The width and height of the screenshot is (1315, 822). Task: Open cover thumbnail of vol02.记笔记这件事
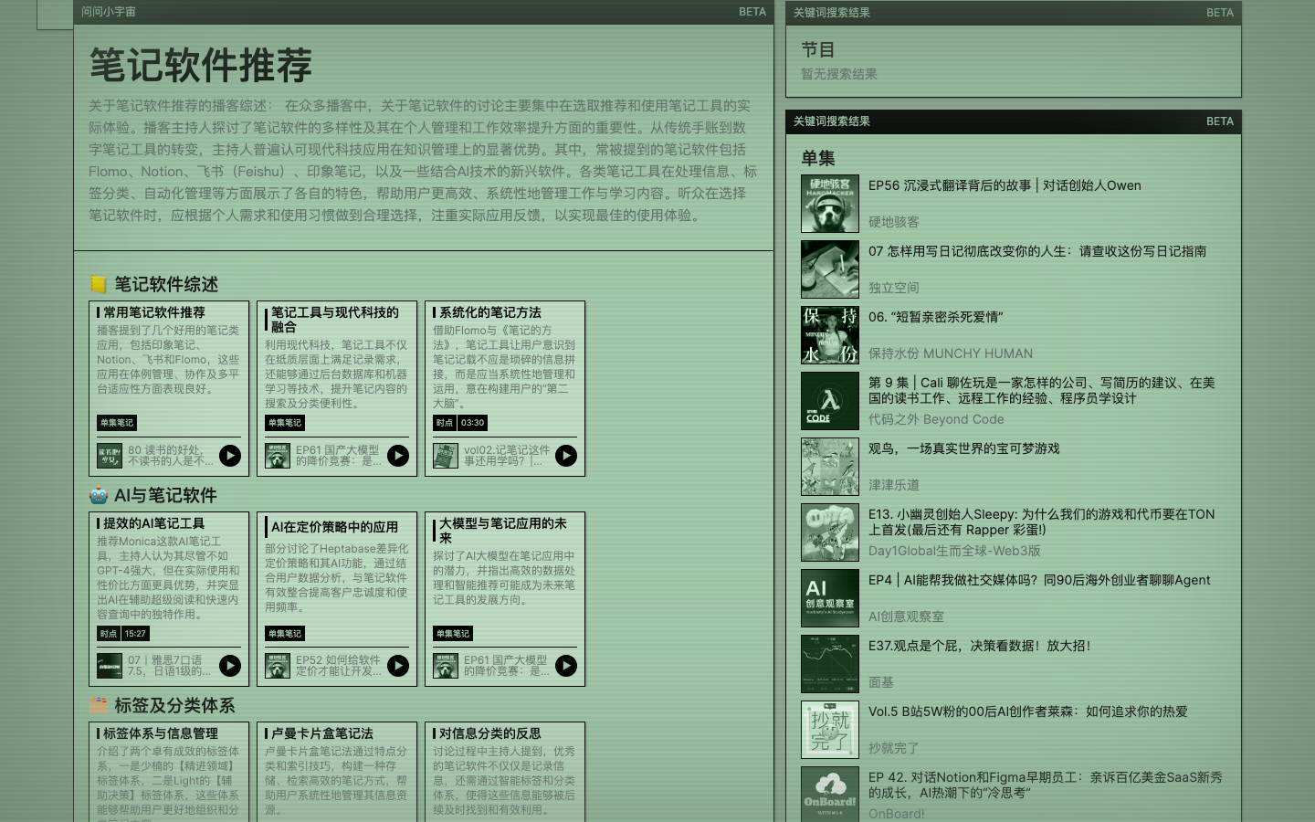coord(446,456)
